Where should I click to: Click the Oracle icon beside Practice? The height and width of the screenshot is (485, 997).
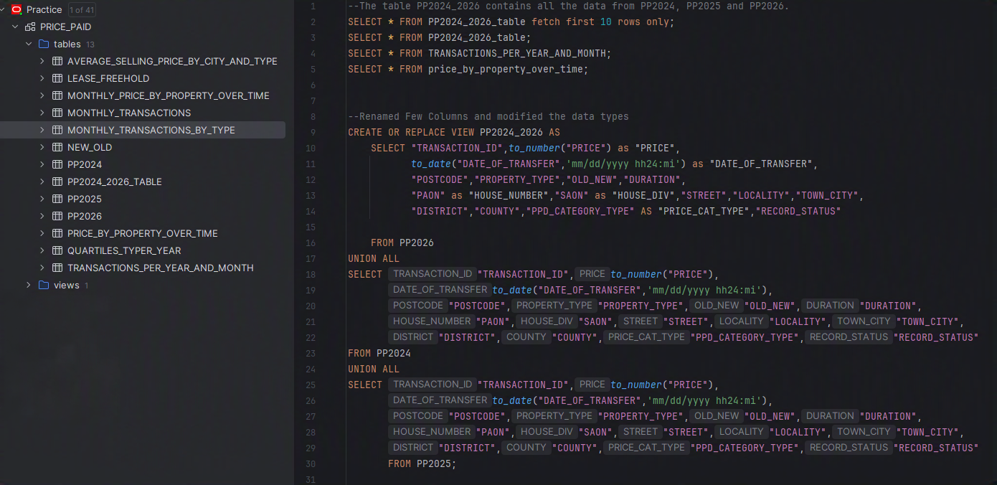coord(16,9)
